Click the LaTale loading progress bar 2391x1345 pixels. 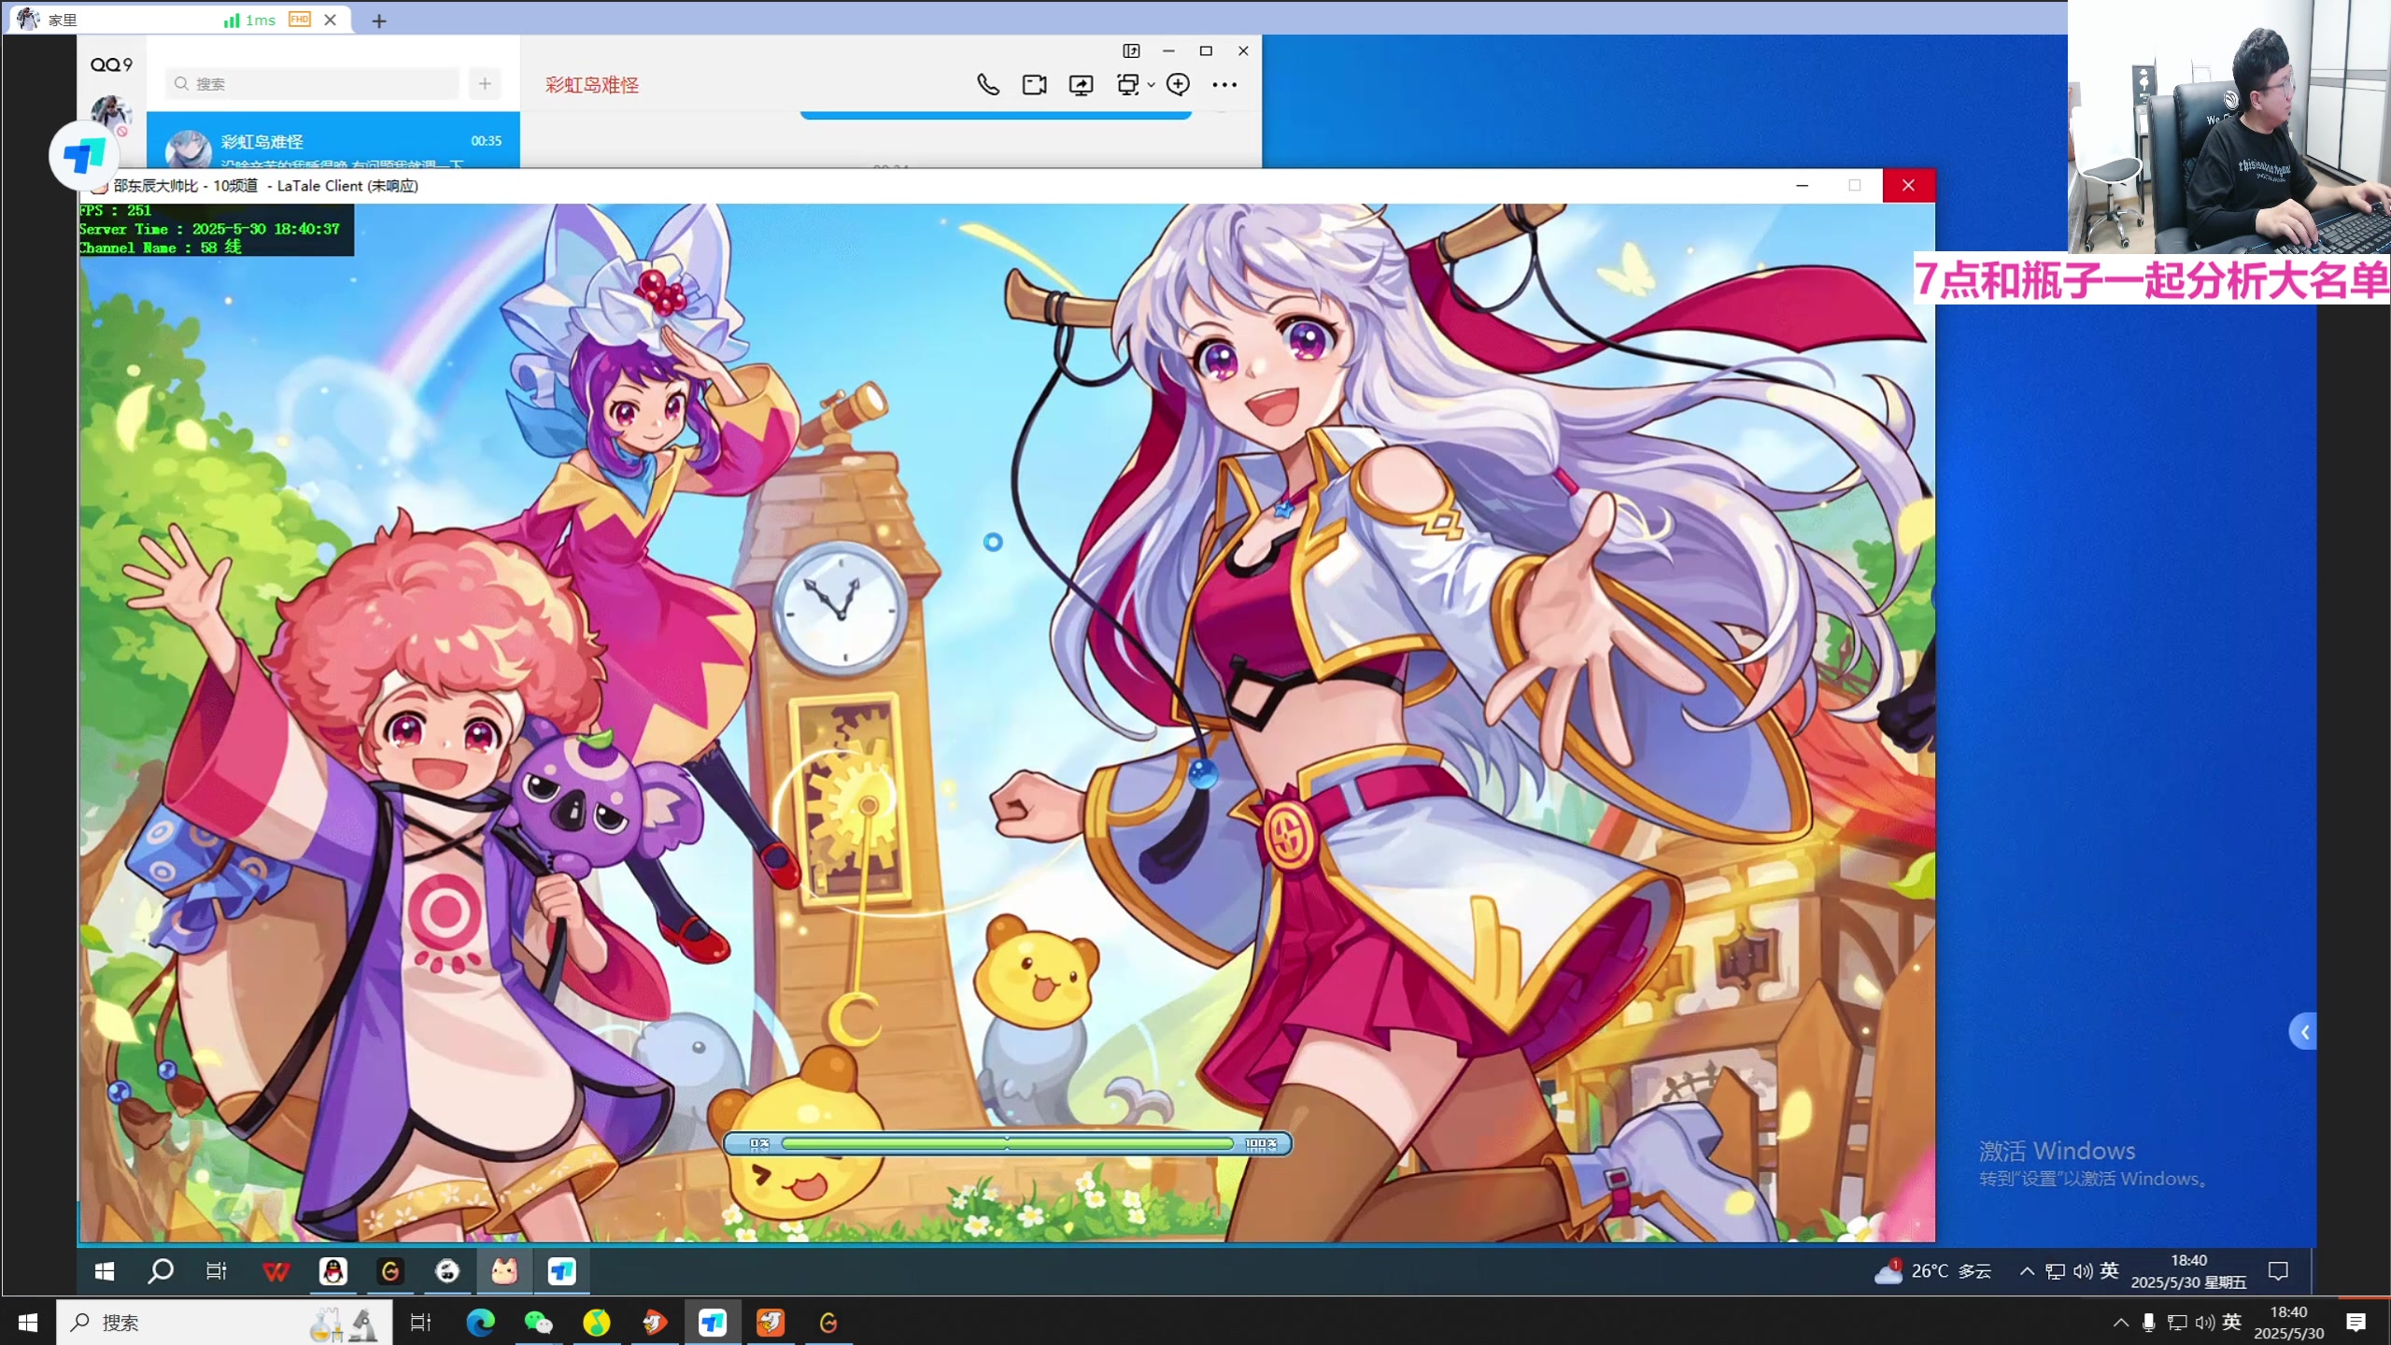(x=1008, y=1143)
